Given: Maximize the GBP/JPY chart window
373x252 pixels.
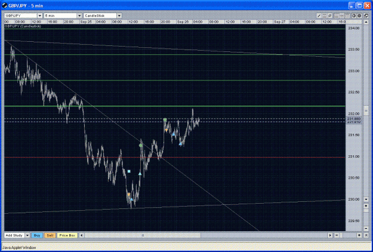Looking at the screenshot, I should (x=360, y=5).
